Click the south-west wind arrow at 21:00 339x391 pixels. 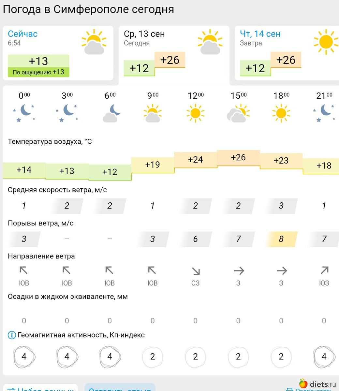pyautogui.click(x=324, y=270)
